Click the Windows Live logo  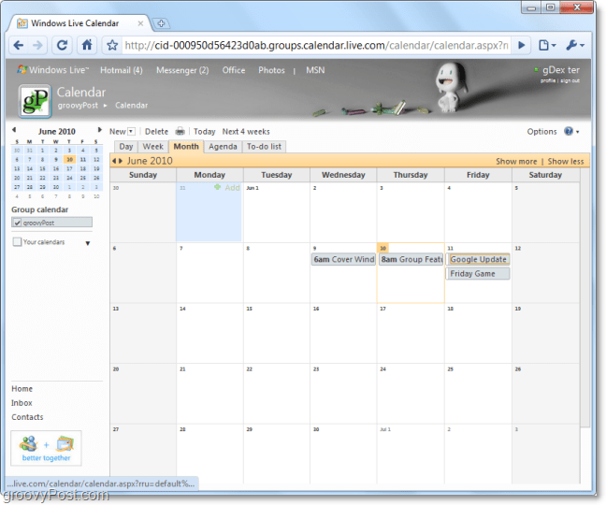pyautogui.click(x=53, y=70)
